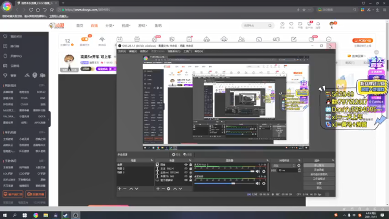Click the checklist task icon in streamer toolbar
The image size is (389, 219).
(x=189, y=39)
